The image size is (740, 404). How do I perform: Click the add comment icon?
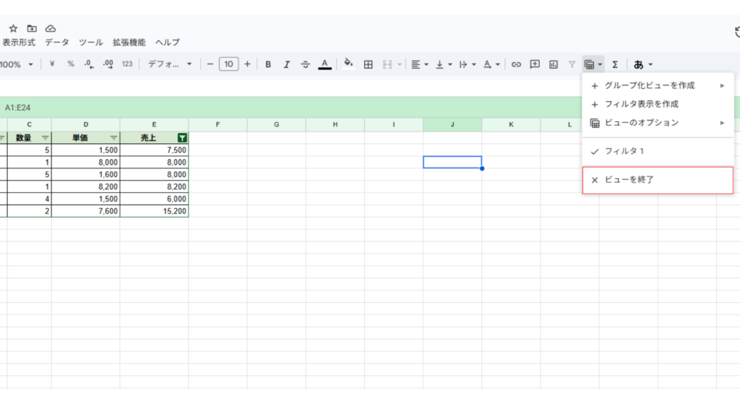coord(535,64)
